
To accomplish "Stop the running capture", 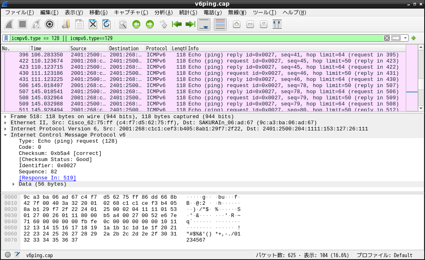I will [x=23, y=25].
